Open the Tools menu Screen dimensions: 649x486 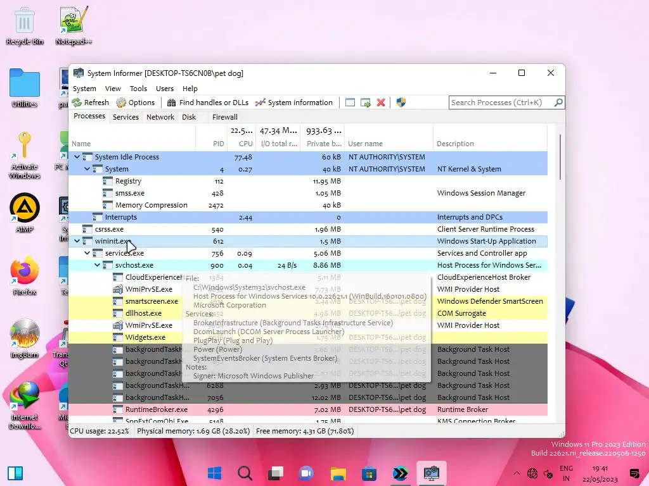(138, 89)
